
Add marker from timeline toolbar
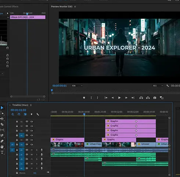(x=32, y=114)
